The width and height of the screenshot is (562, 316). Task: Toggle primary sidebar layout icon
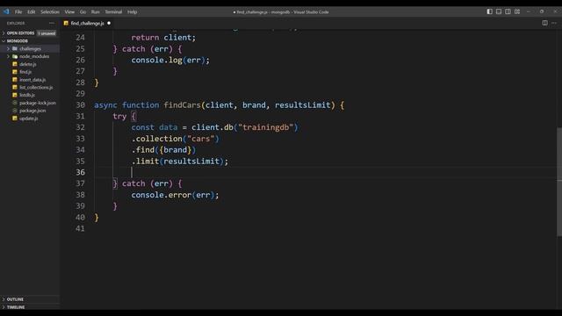tap(490, 11)
